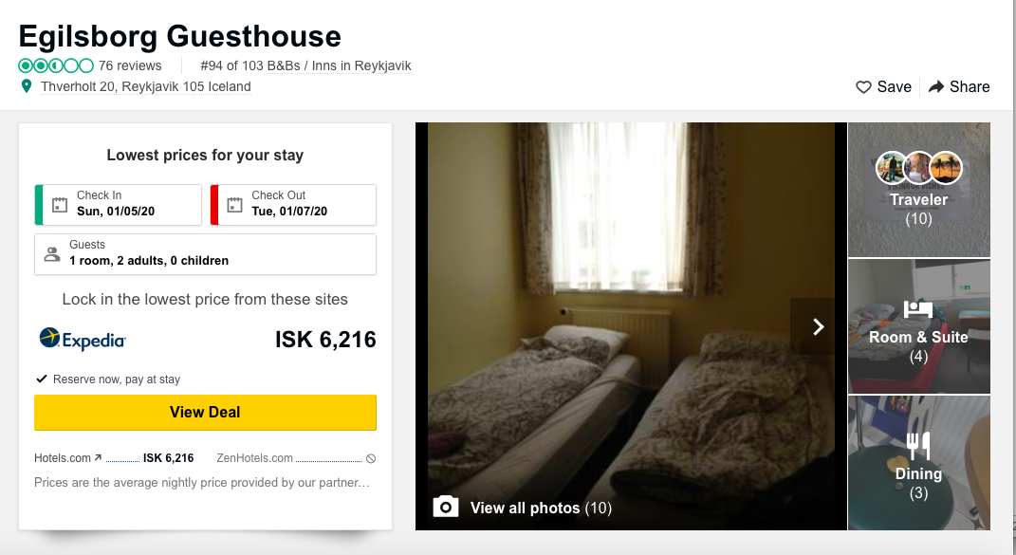This screenshot has width=1016, height=555.
Task: Expand the Guests room selector
Action: coord(206,254)
